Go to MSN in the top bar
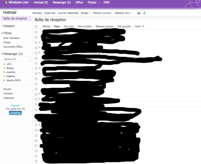This screenshot has width=201, height=164. (x=106, y=3)
